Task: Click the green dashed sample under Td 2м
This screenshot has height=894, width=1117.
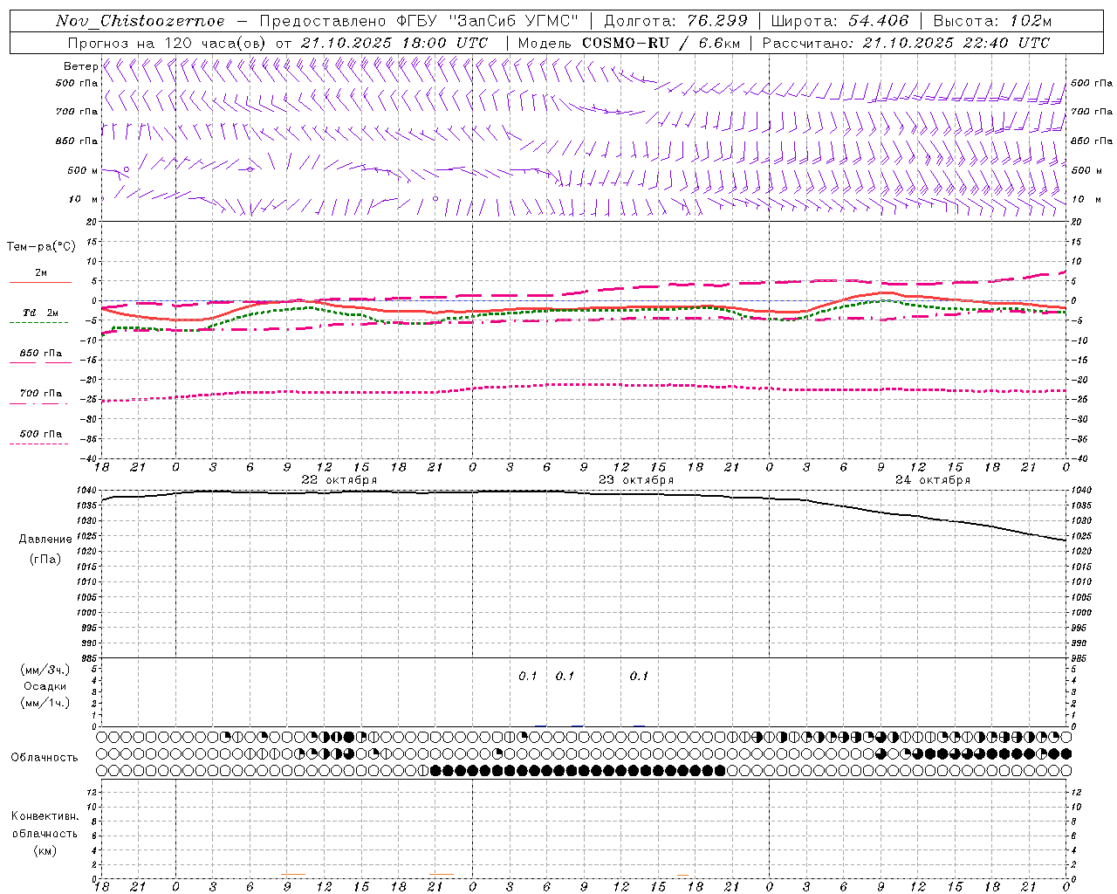Action: 38,322
